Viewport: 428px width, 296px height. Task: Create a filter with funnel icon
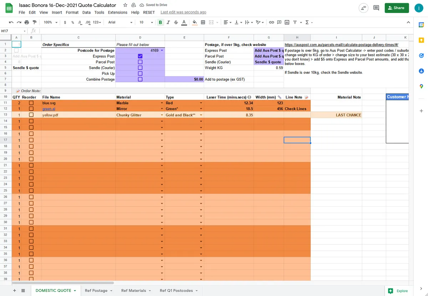point(295,22)
